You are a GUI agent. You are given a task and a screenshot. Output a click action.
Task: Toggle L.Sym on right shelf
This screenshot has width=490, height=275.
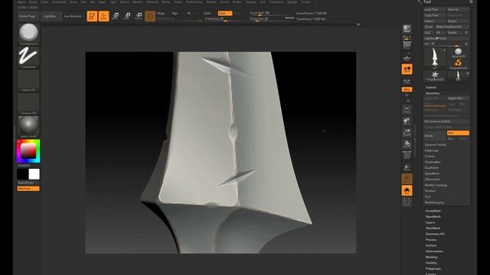click(407, 82)
